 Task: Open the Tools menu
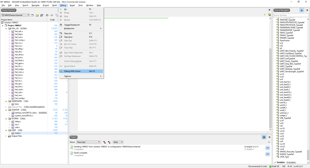pyautogui.click(x=80, y=5)
